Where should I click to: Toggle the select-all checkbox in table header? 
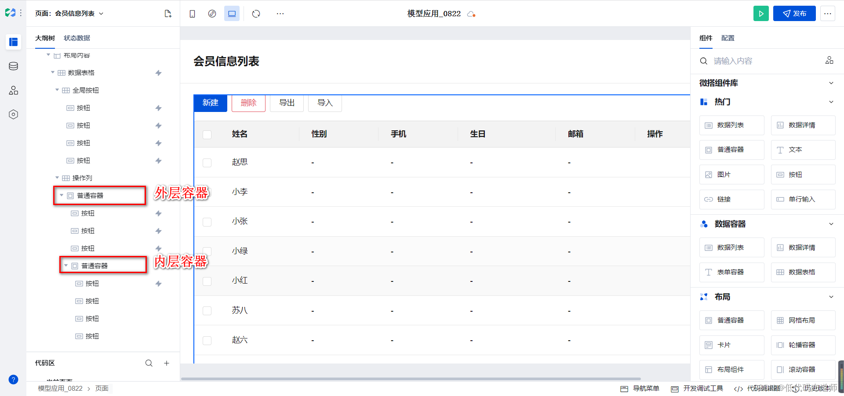[207, 134]
